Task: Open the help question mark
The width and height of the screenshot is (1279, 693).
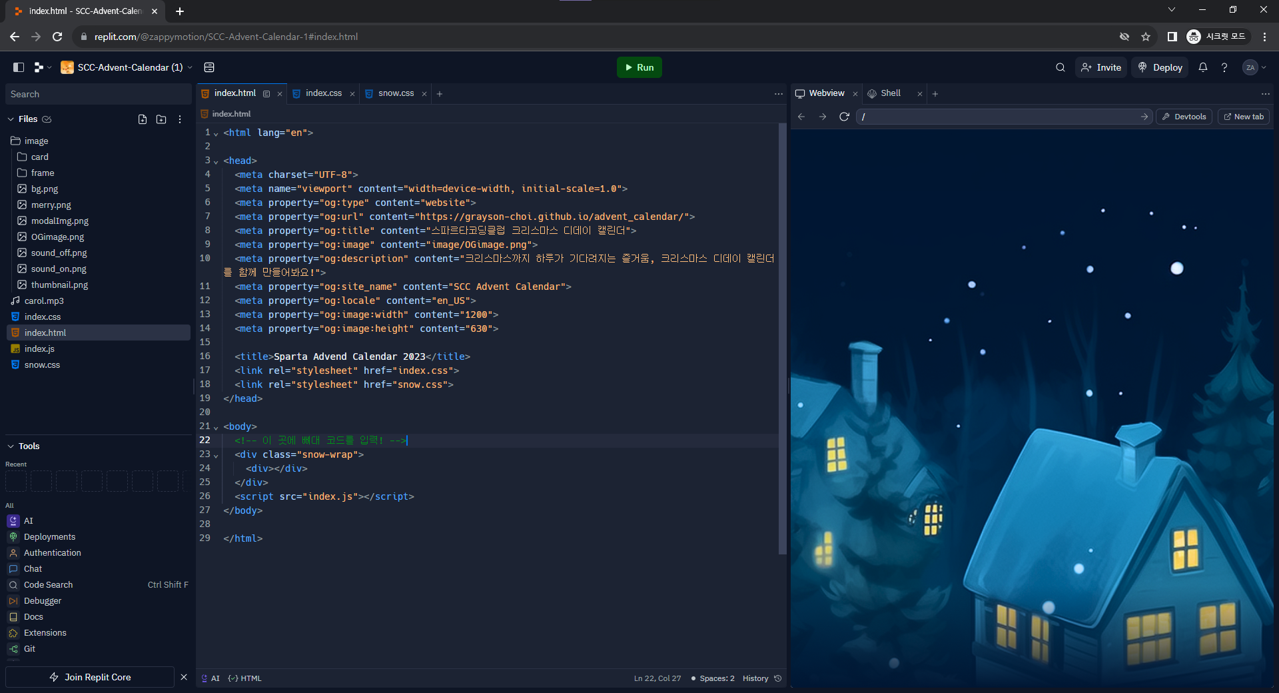Action: [x=1224, y=67]
